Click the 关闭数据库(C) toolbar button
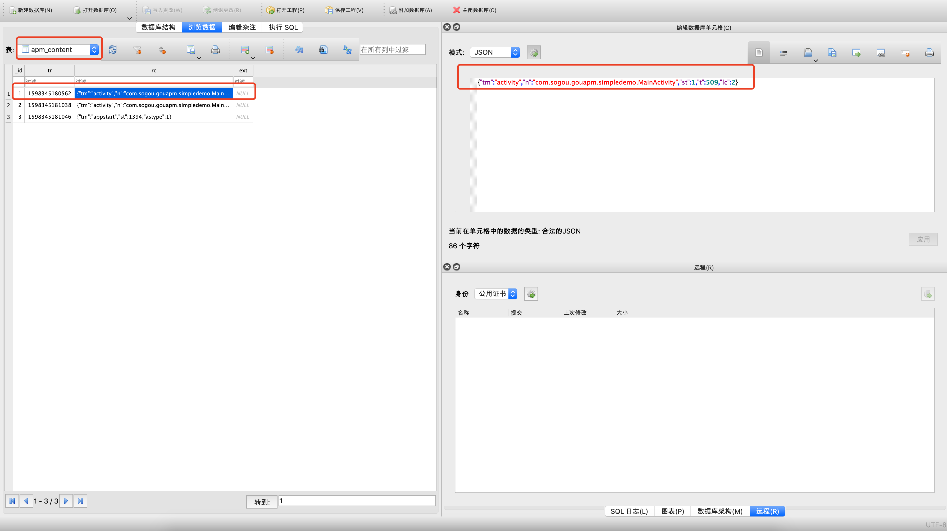 click(x=475, y=10)
